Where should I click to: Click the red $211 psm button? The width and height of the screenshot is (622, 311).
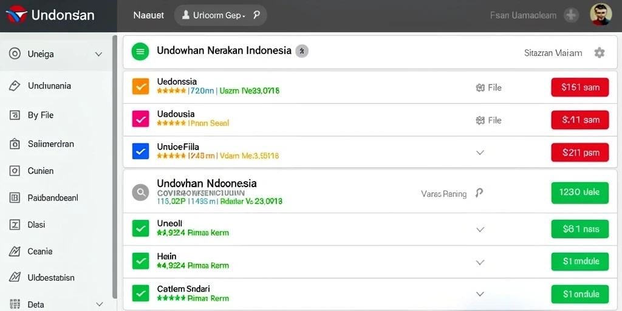coord(580,152)
